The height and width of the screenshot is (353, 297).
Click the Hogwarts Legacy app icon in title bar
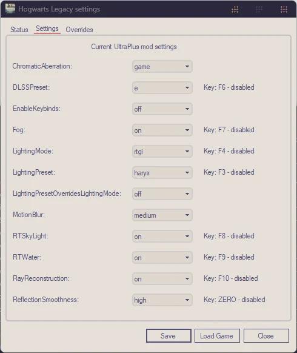point(10,8)
